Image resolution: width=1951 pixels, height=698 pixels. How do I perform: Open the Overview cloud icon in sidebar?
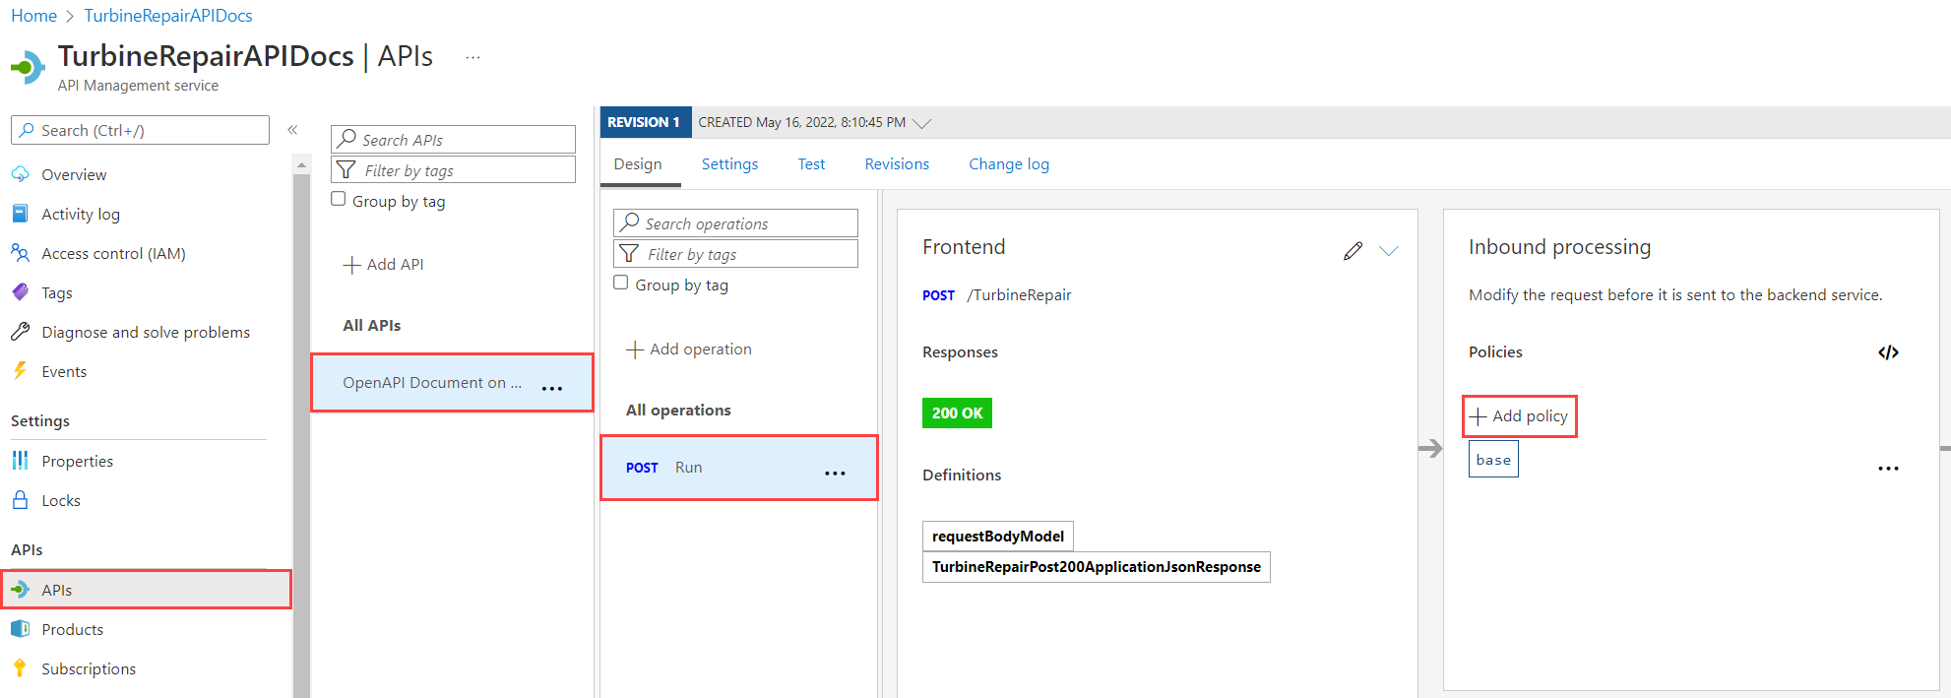(20, 174)
